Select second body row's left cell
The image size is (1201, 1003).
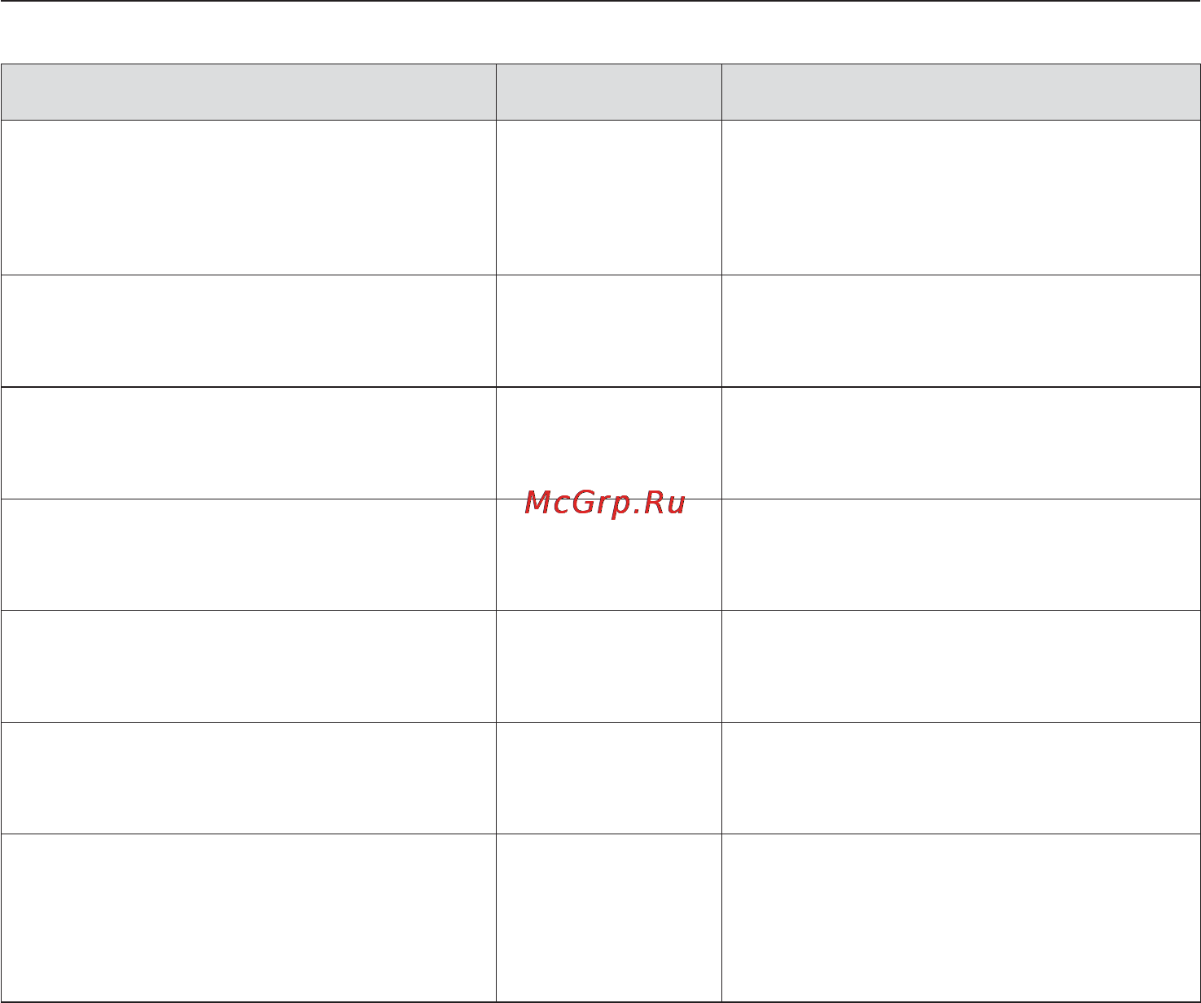pos(248,331)
